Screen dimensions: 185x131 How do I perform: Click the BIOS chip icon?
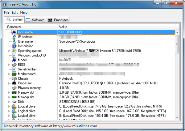click(x=14, y=65)
